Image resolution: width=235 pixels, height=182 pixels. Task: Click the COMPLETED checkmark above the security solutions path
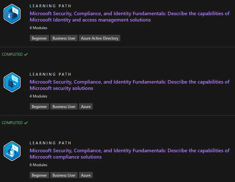(x=26, y=54)
